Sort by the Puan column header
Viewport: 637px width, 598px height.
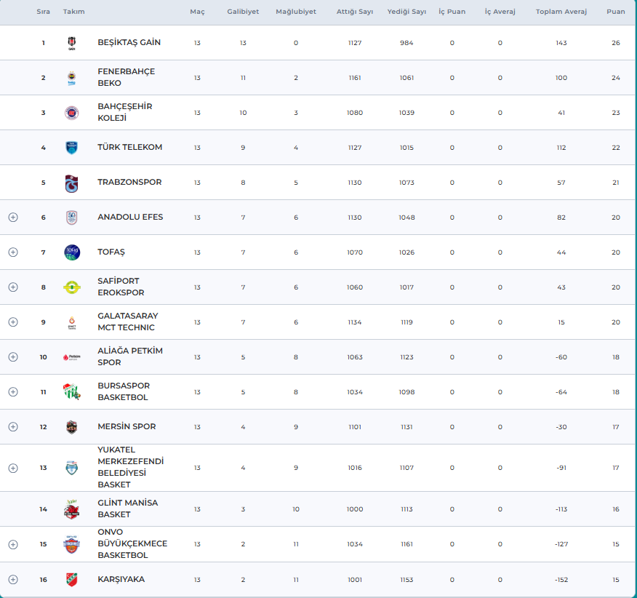point(615,12)
